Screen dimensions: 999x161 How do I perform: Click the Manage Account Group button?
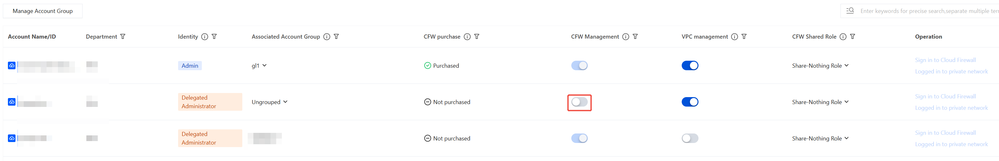[43, 11]
